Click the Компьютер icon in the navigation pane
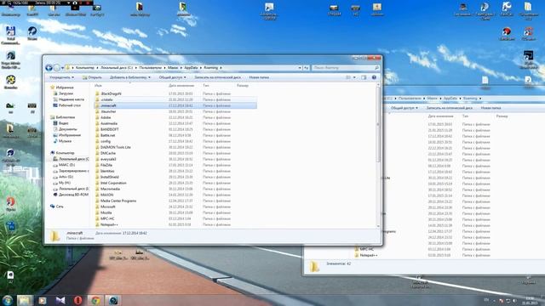This screenshot has height=306, width=545. pyautogui.click(x=53, y=153)
